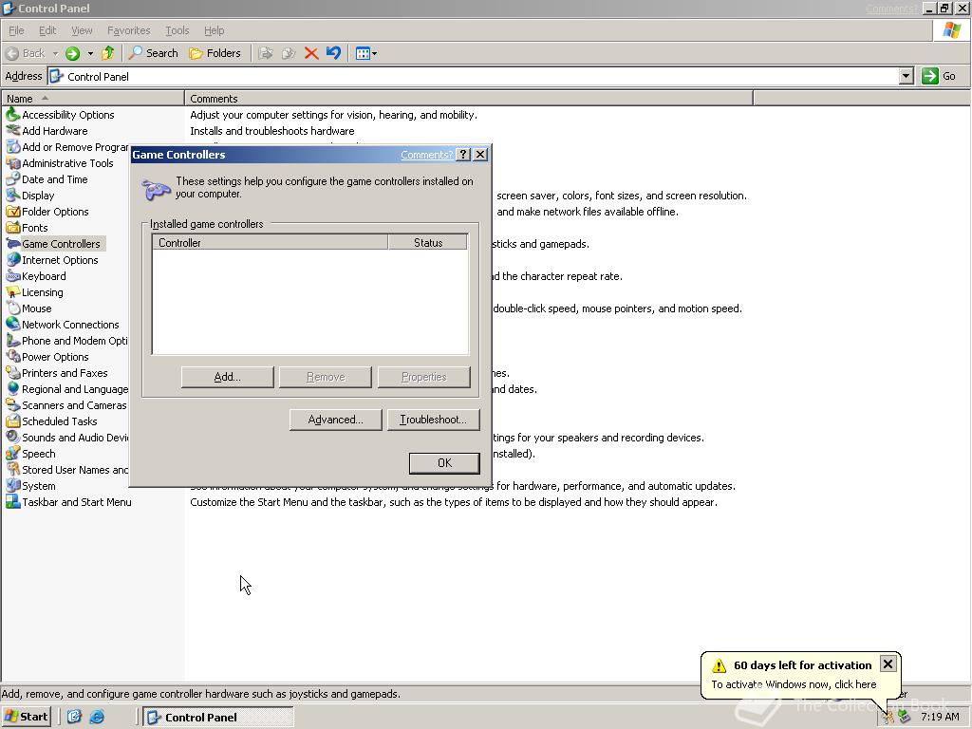
Task: Go up one folder level icon
Action: pos(108,53)
